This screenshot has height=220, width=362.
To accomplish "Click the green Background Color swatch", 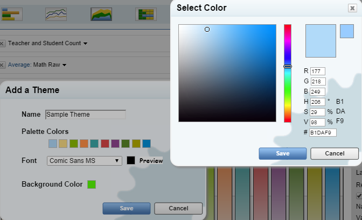I will point(92,184).
